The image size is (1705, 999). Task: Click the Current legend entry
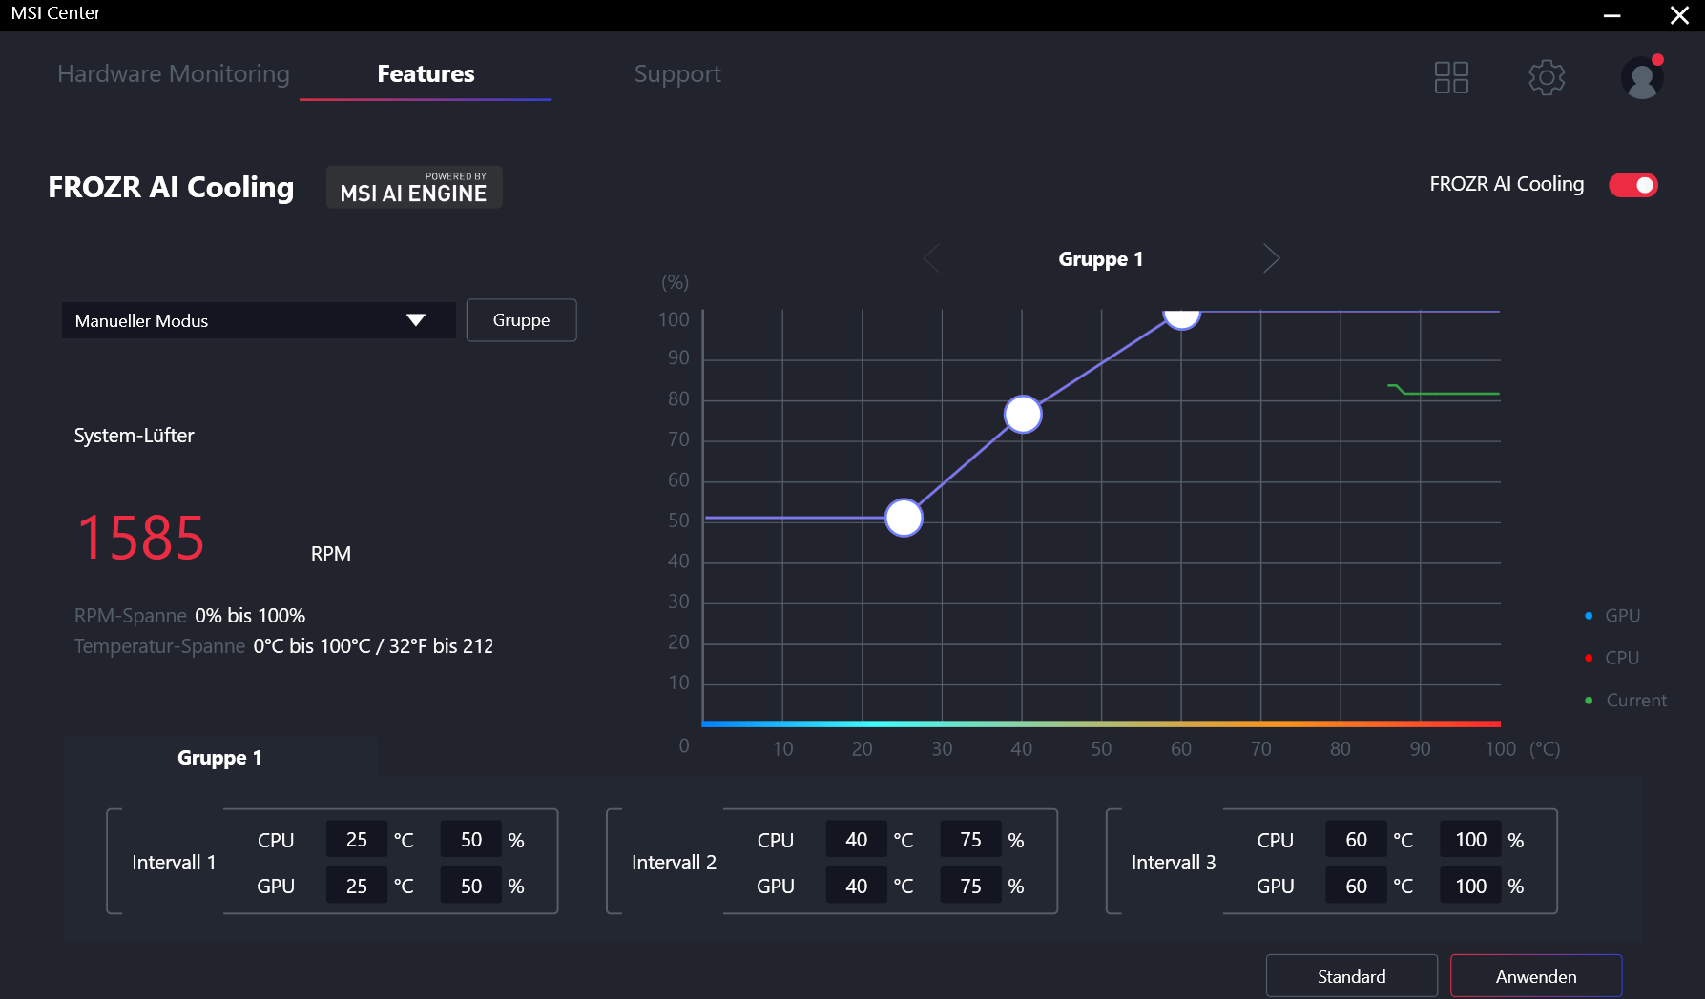(x=1626, y=701)
